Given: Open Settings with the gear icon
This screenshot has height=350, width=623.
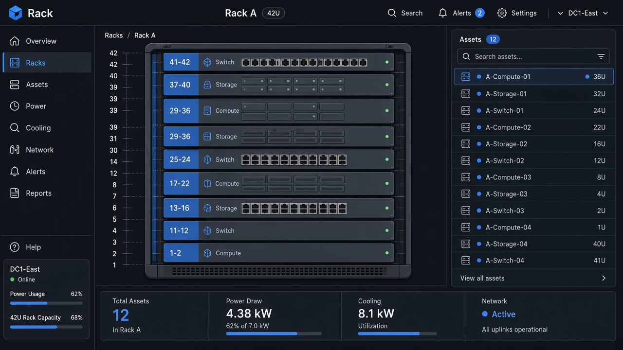Looking at the screenshot, I should [x=502, y=13].
